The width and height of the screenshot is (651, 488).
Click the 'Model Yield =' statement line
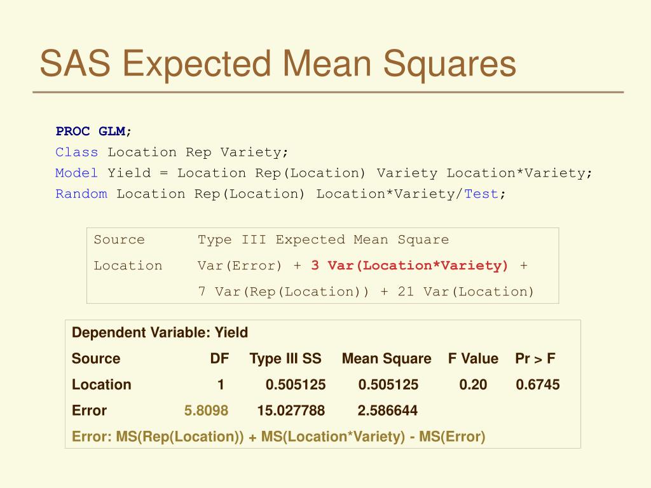(324, 173)
